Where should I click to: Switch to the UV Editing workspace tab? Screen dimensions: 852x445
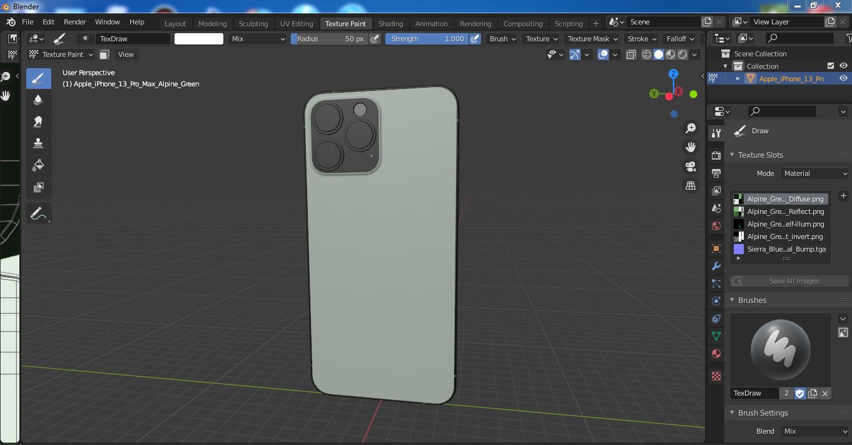[297, 24]
